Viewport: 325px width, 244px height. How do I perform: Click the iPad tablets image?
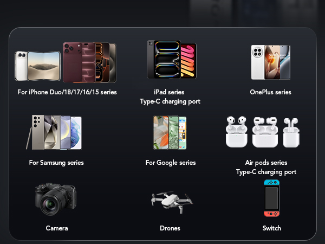(172, 60)
